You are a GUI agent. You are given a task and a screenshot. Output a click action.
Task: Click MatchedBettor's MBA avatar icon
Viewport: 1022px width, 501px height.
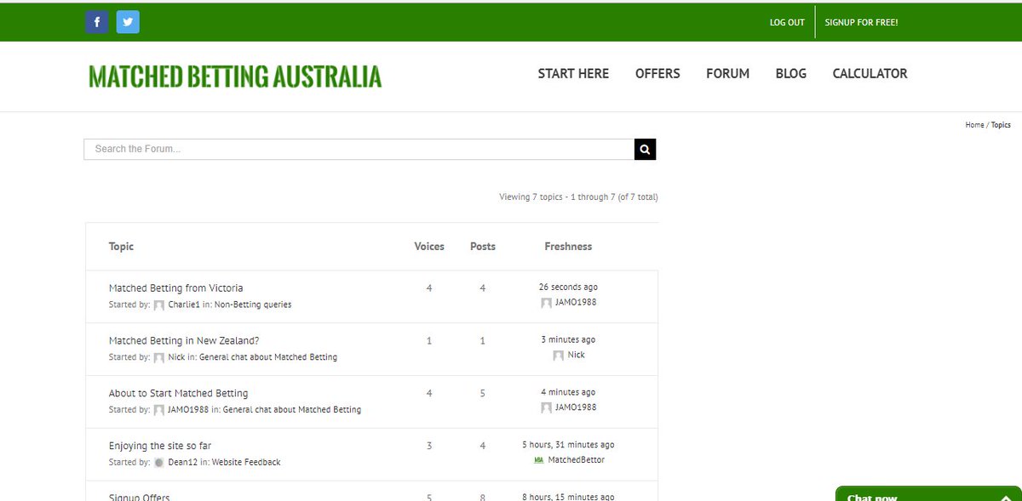(538, 460)
